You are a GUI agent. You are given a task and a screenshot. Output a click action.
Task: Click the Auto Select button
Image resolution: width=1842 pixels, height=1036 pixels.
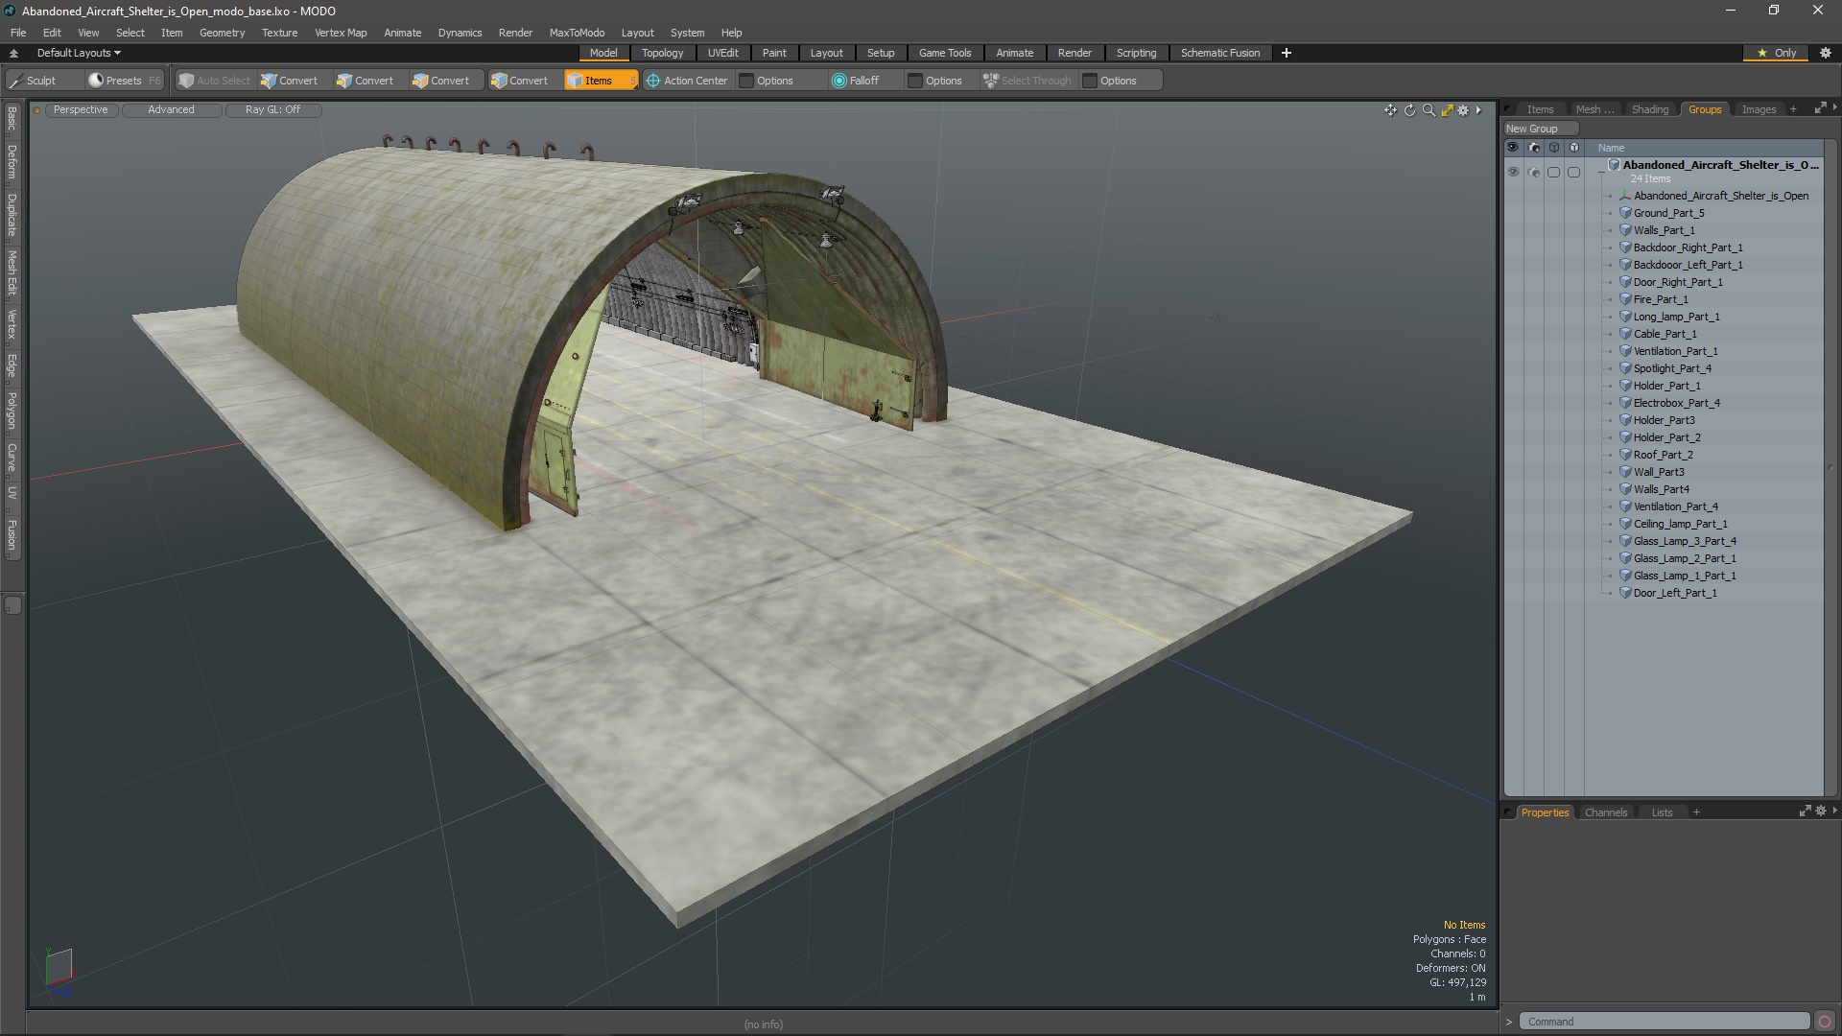[x=215, y=81]
